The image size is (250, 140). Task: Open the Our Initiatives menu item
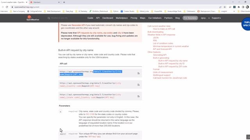click(155, 18)
